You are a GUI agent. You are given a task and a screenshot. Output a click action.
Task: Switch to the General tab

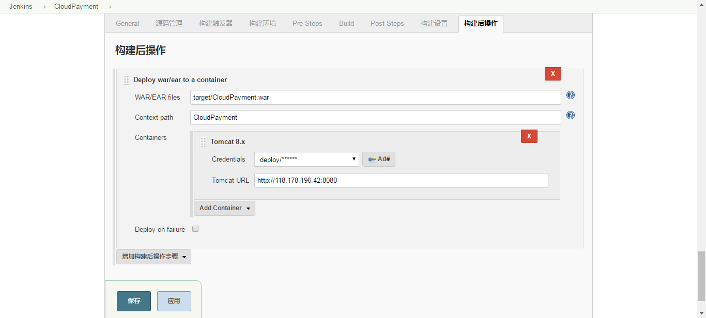pos(127,23)
